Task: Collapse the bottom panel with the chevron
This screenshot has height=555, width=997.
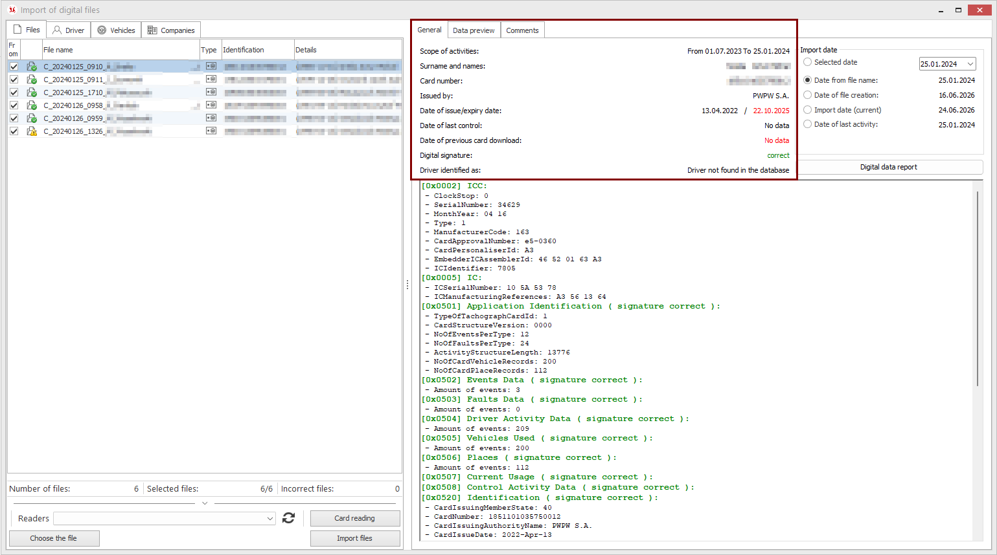Action: point(205,503)
